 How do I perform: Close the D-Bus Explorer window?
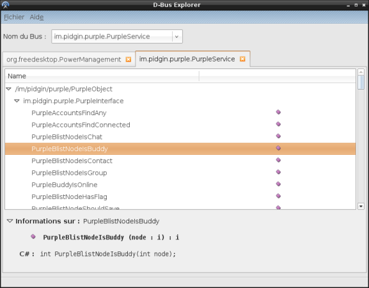click(364, 5)
